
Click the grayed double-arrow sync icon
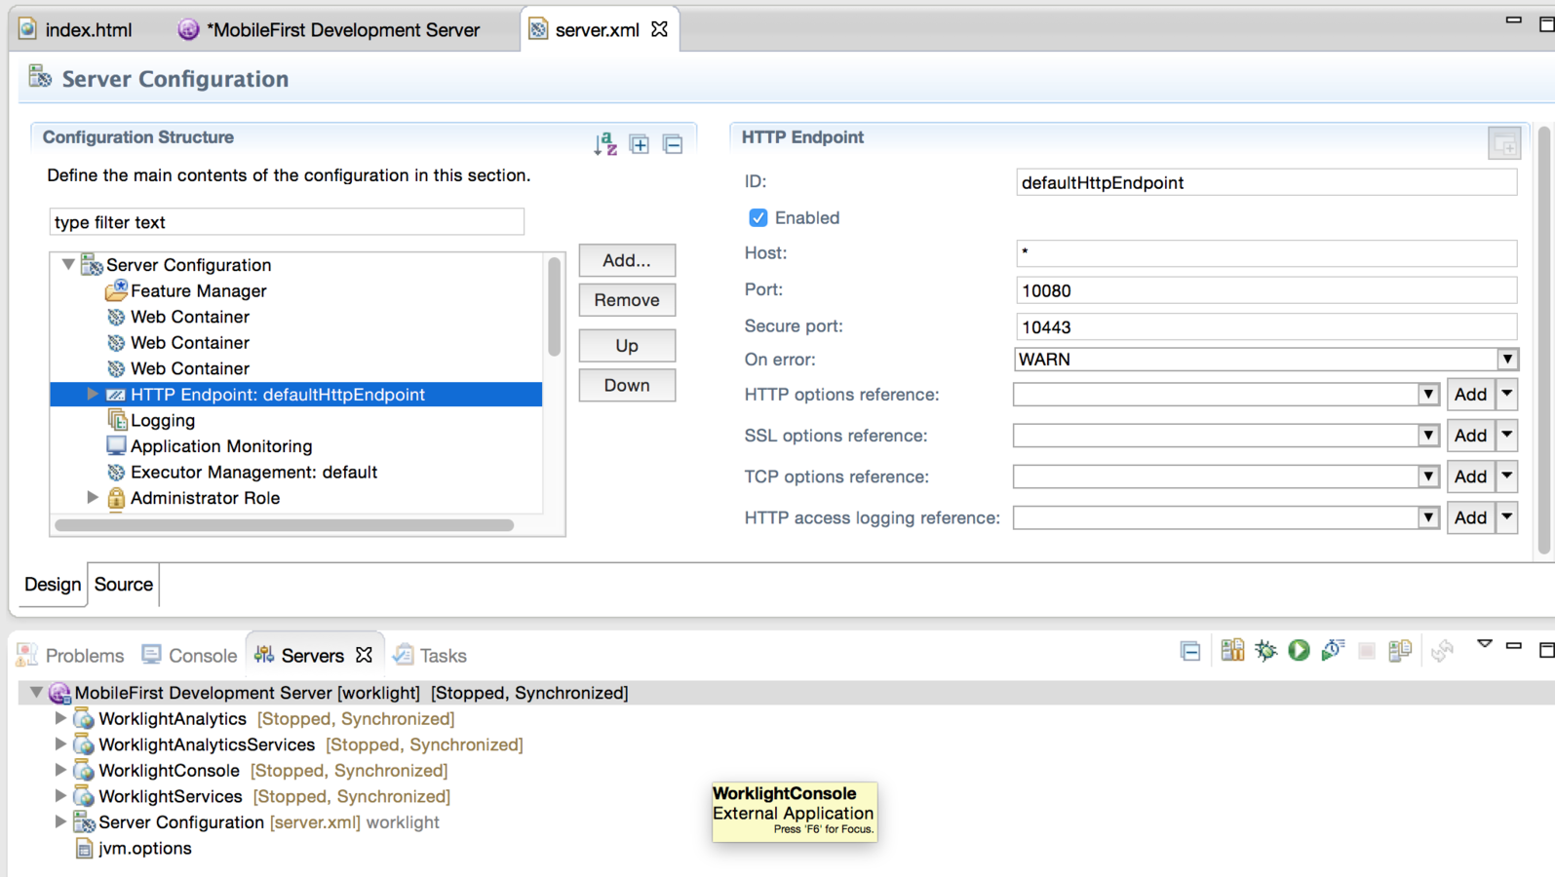click(1443, 650)
